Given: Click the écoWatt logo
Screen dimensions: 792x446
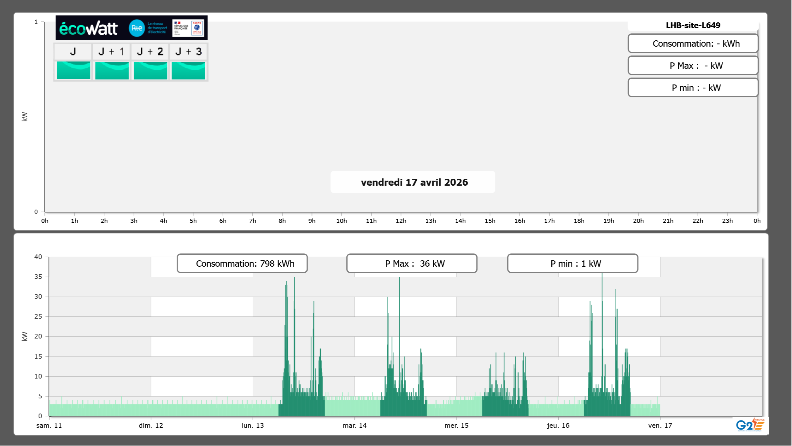Looking at the screenshot, I should (x=88, y=28).
